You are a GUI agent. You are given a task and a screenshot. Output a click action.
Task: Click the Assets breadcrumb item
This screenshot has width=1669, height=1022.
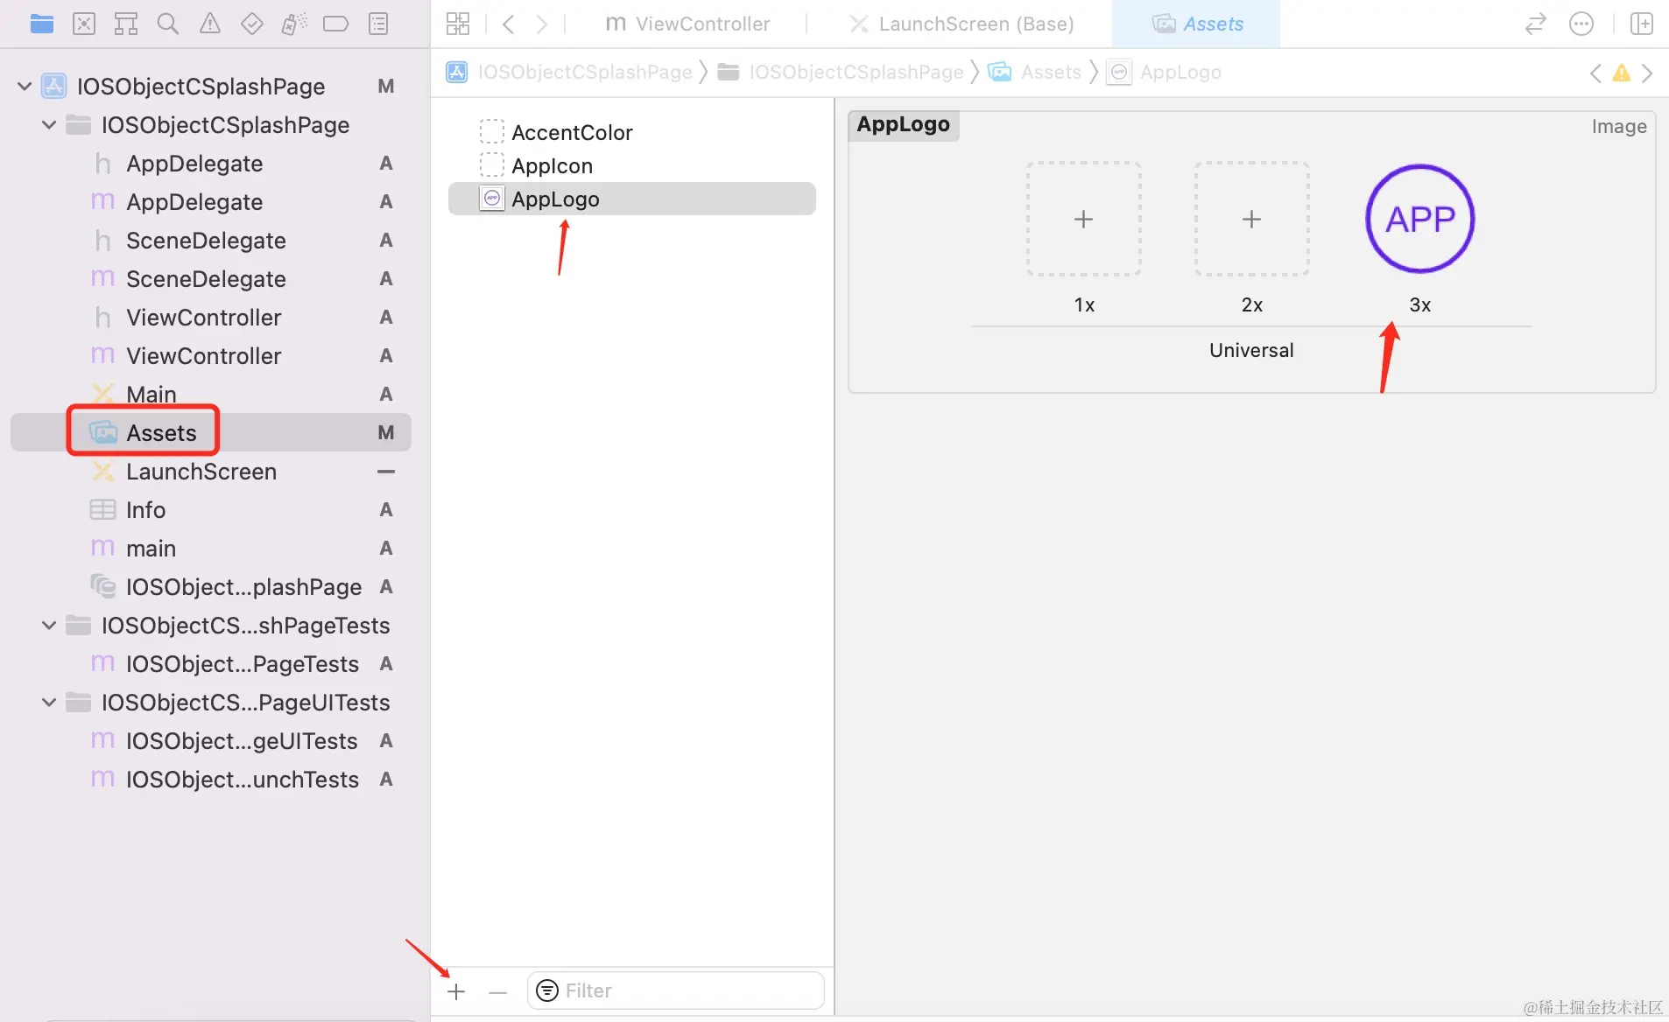click(x=1035, y=72)
